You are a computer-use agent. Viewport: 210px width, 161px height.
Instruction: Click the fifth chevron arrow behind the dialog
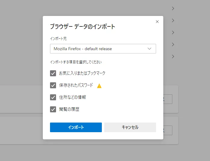coord(173,56)
